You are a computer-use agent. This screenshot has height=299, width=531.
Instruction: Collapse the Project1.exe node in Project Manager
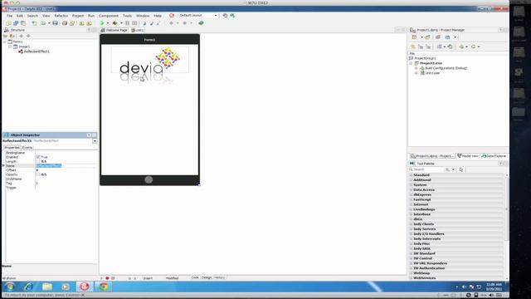[411, 63]
